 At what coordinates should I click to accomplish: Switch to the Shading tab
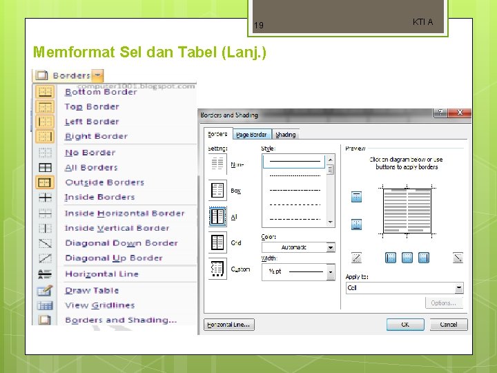286,135
